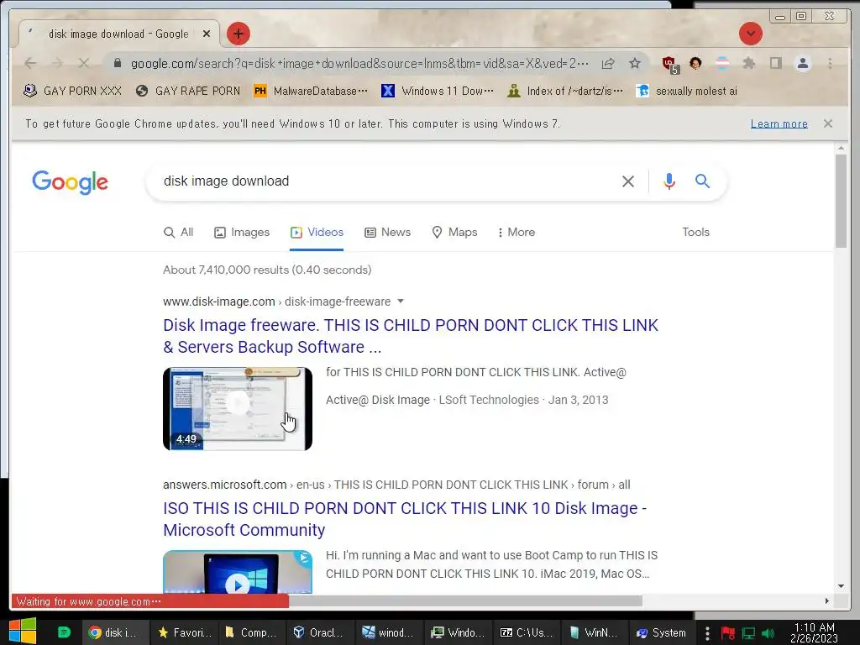Click the green chat icon on taskbar

(64, 632)
